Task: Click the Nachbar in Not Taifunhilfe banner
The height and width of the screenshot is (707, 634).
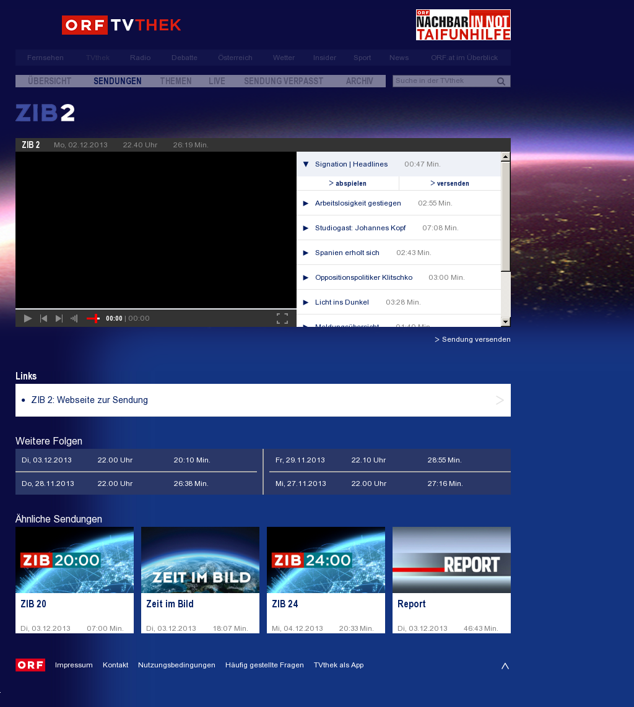Action: (x=463, y=25)
